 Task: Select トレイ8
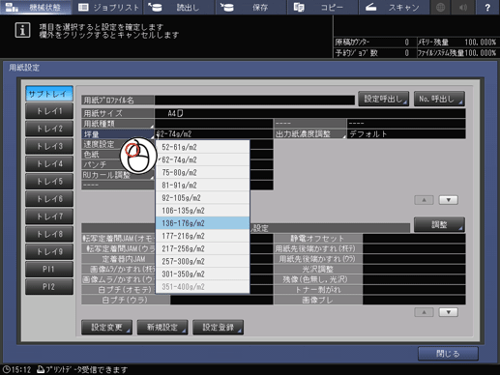click(x=49, y=234)
